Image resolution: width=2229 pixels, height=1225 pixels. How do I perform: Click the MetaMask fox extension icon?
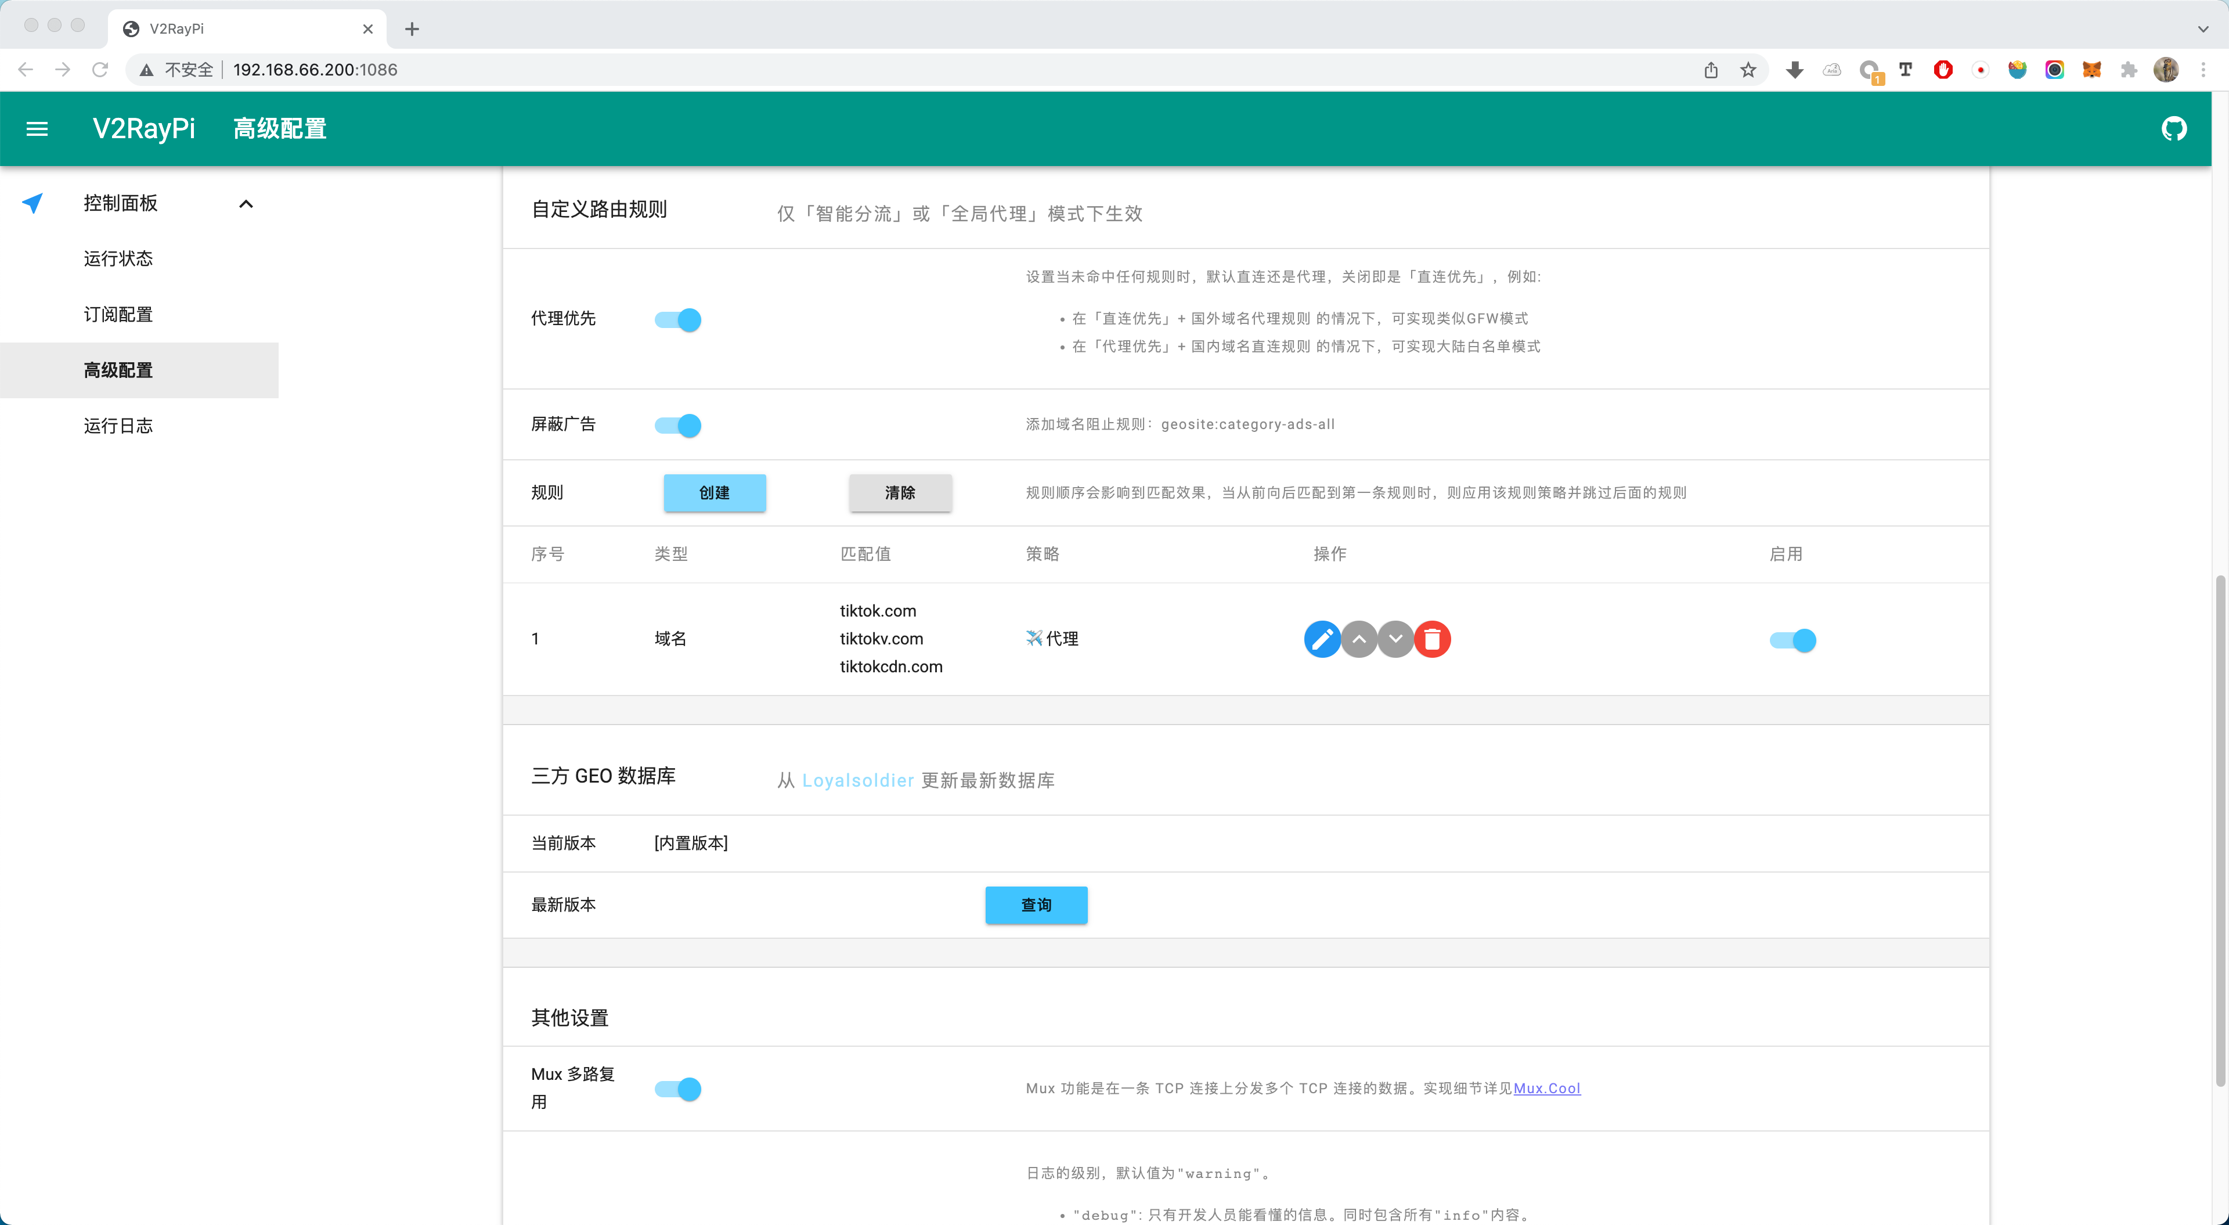click(2091, 70)
